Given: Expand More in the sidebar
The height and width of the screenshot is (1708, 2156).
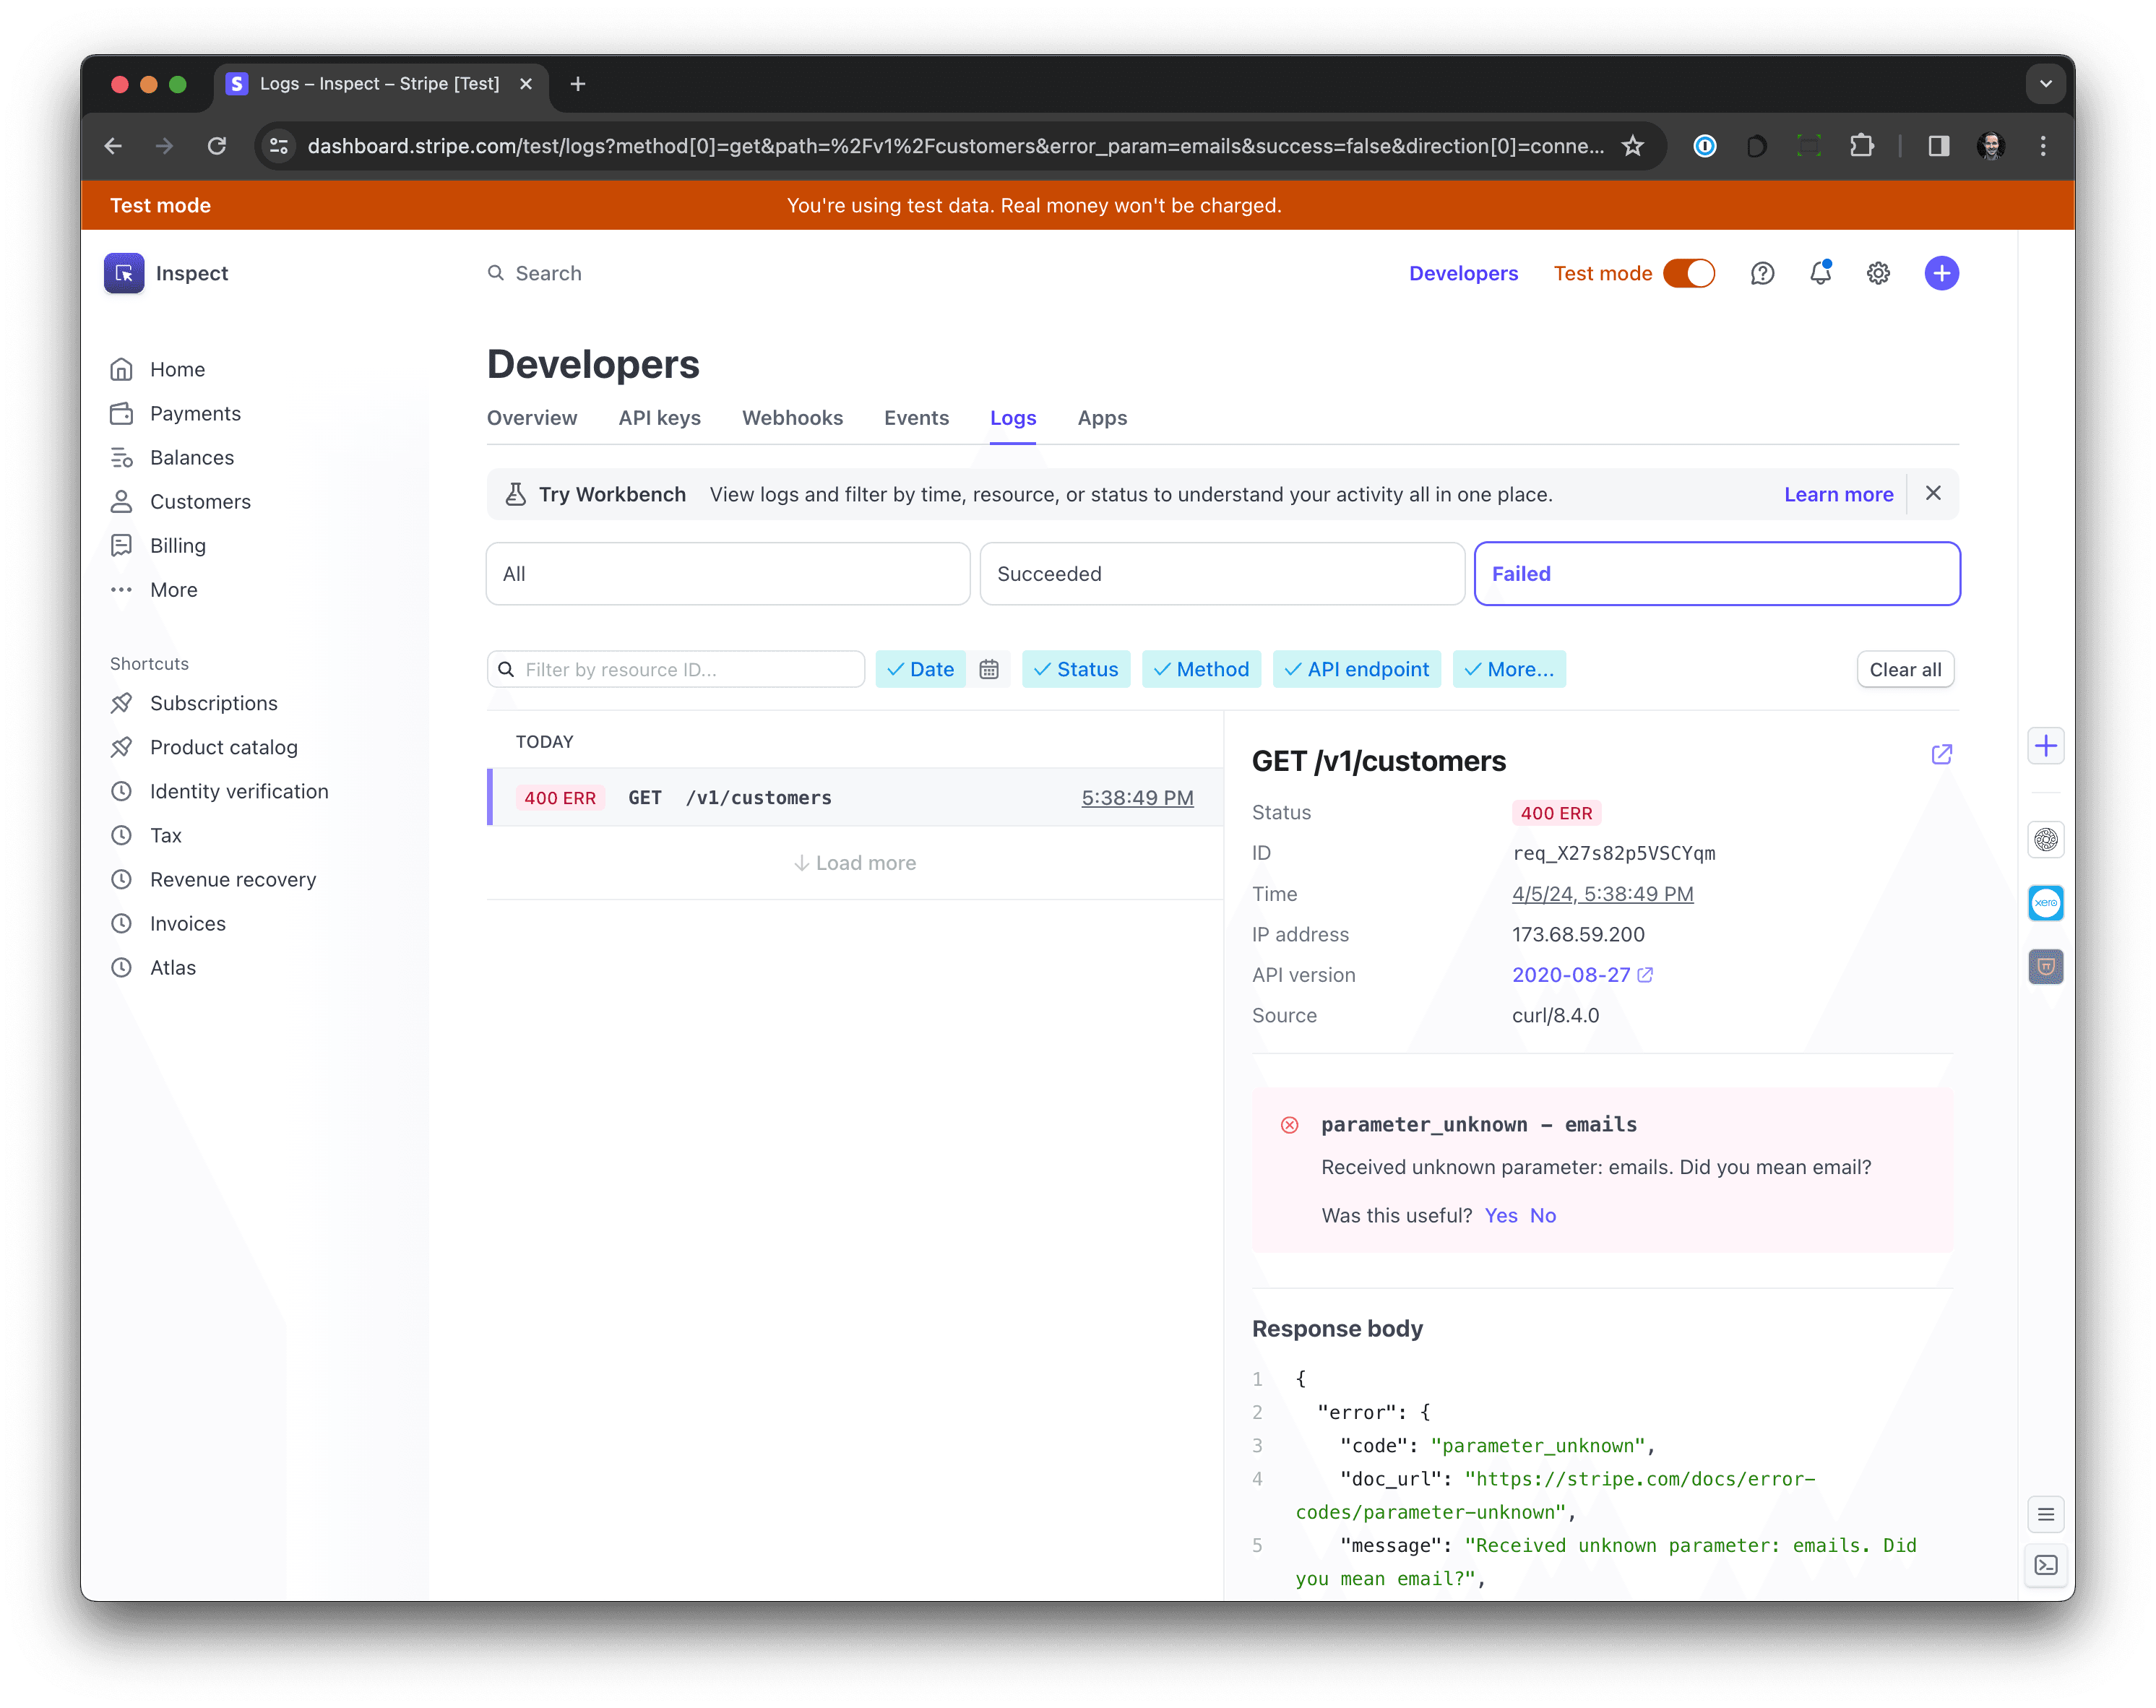Looking at the screenshot, I should pos(173,590).
